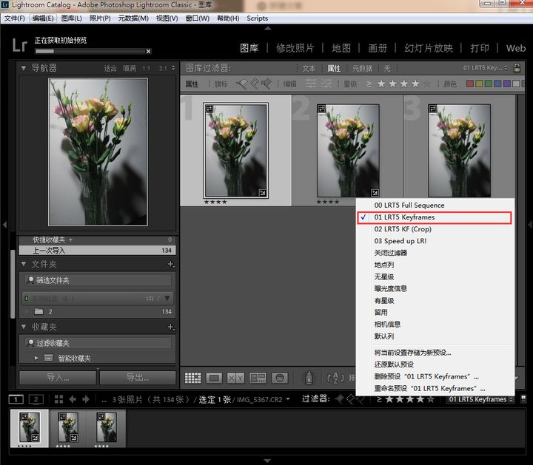Toggle filter switch at filmstrip right end
Viewport: 533px width, 465px height.
tap(523, 398)
